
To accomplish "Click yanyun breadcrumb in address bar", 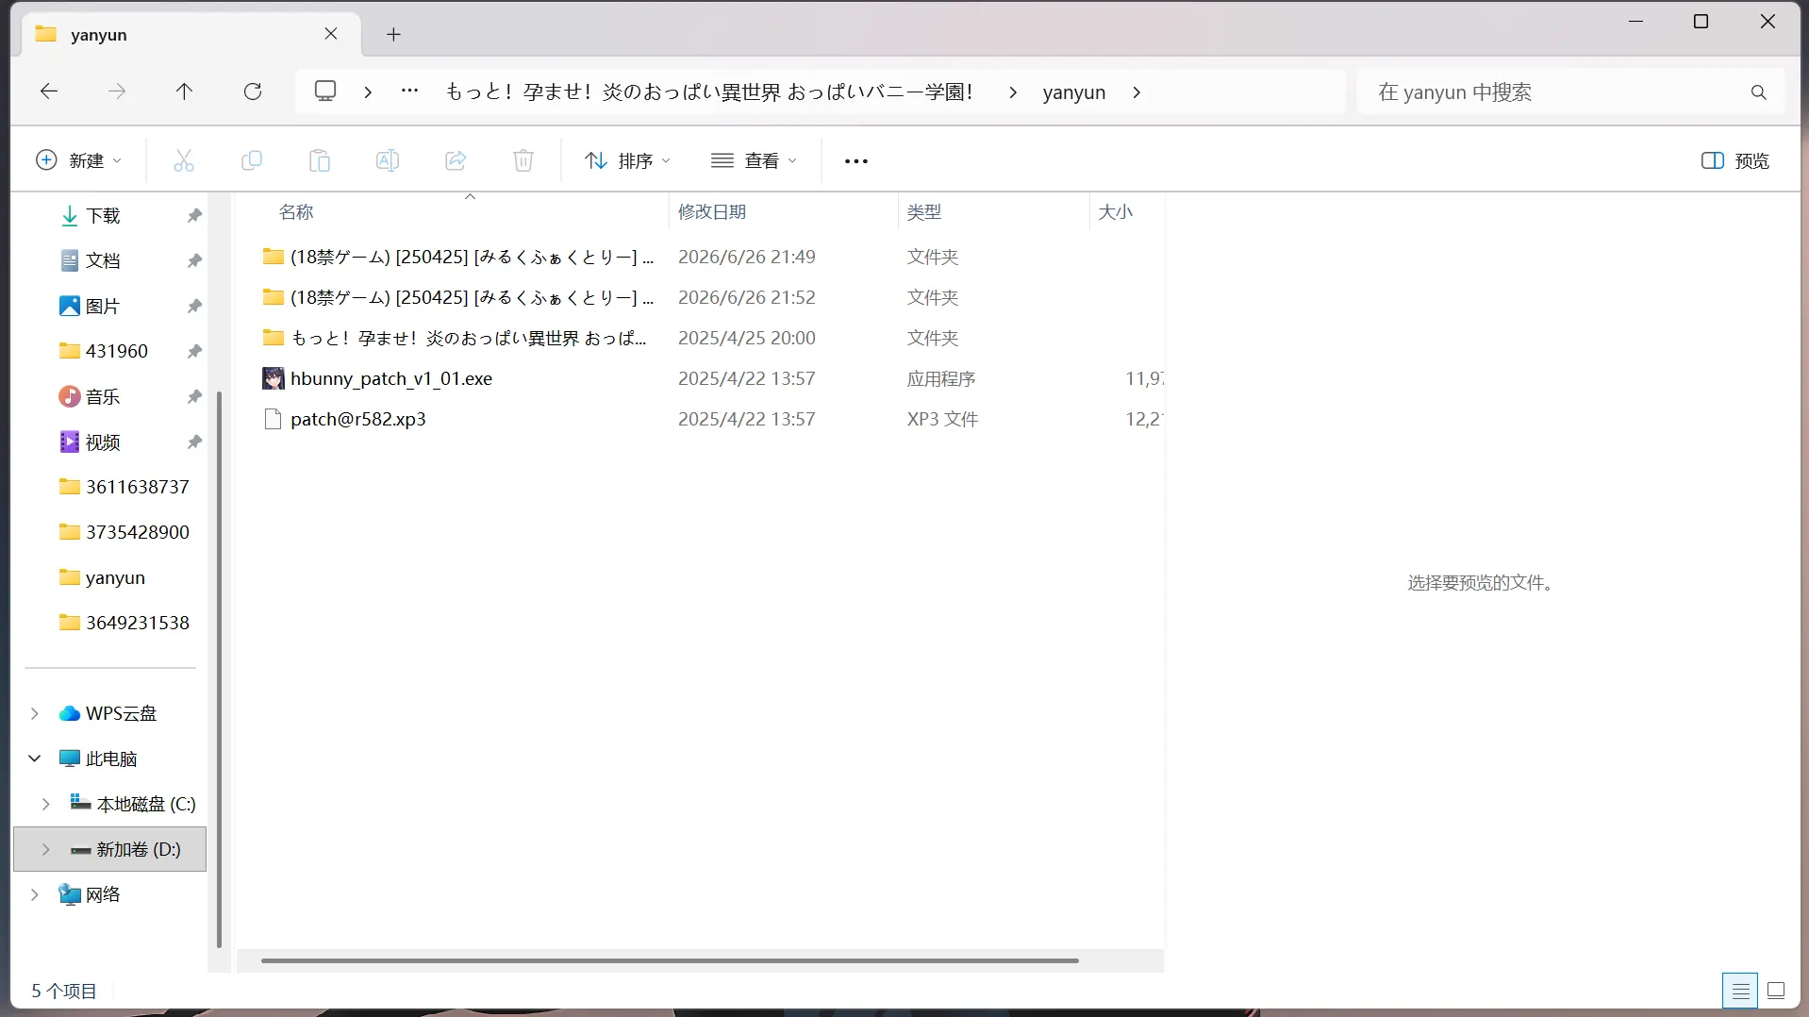I will pyautogui.click(x=1074, y=92).
